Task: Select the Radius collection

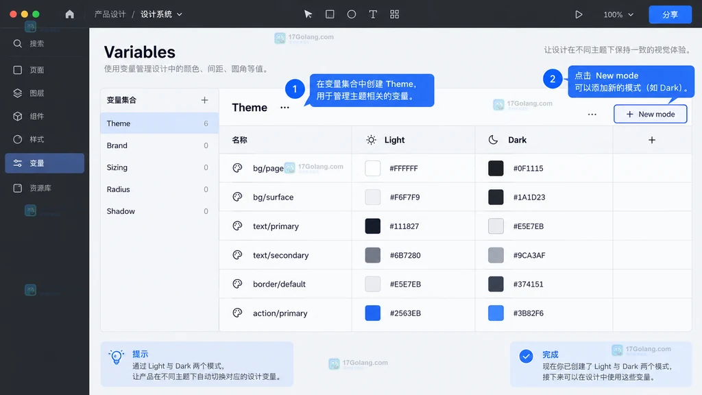Action: click(159, 189)
